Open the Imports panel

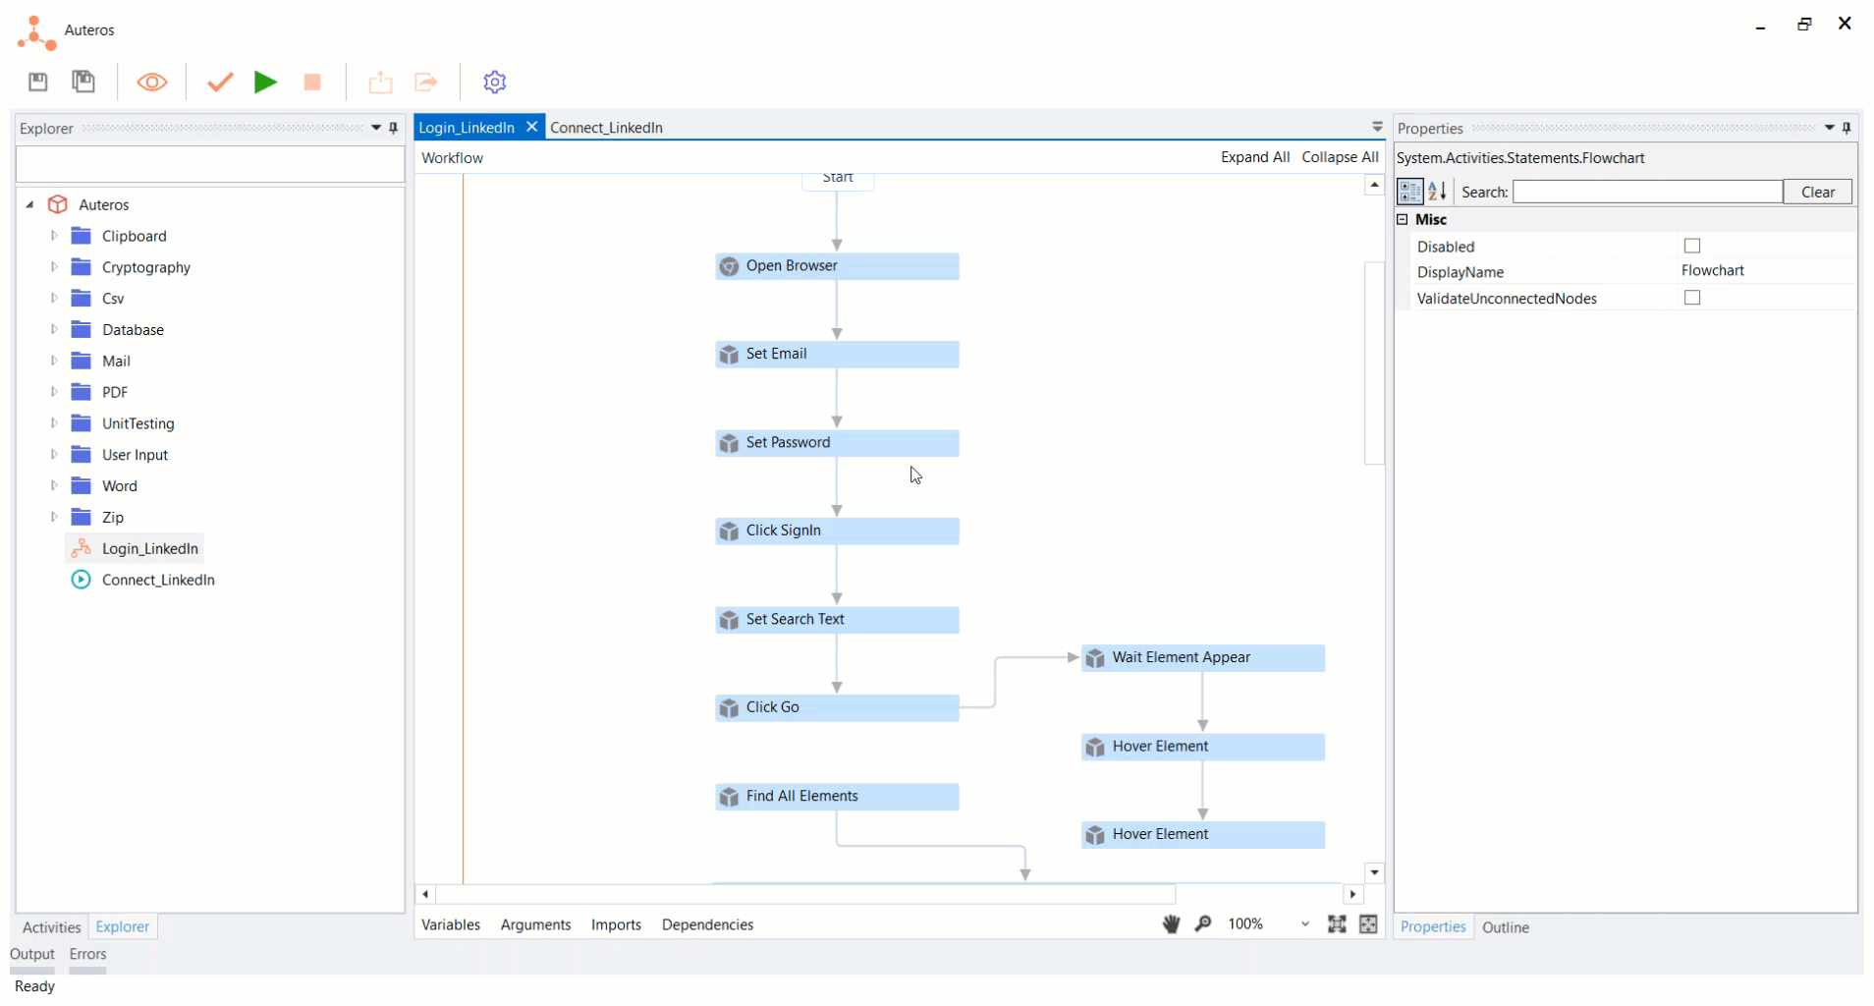[616, 924]
